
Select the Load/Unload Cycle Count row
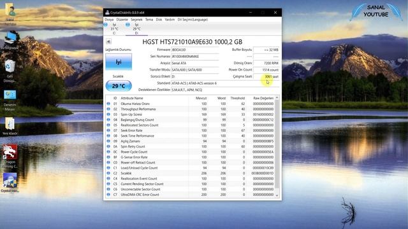190,168
